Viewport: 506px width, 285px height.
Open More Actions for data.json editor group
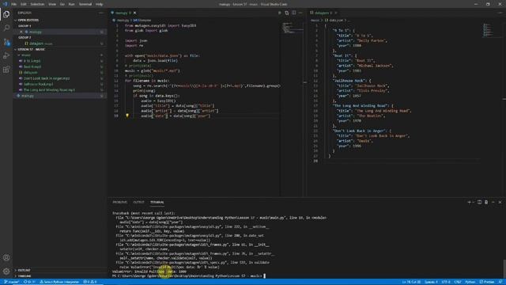(x=500, y=13)
